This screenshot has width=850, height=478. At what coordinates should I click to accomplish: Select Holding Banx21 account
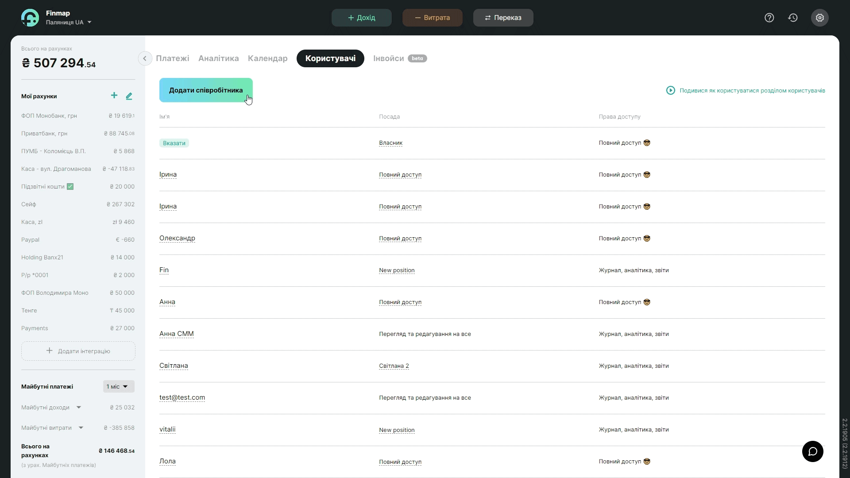point(78,257)
